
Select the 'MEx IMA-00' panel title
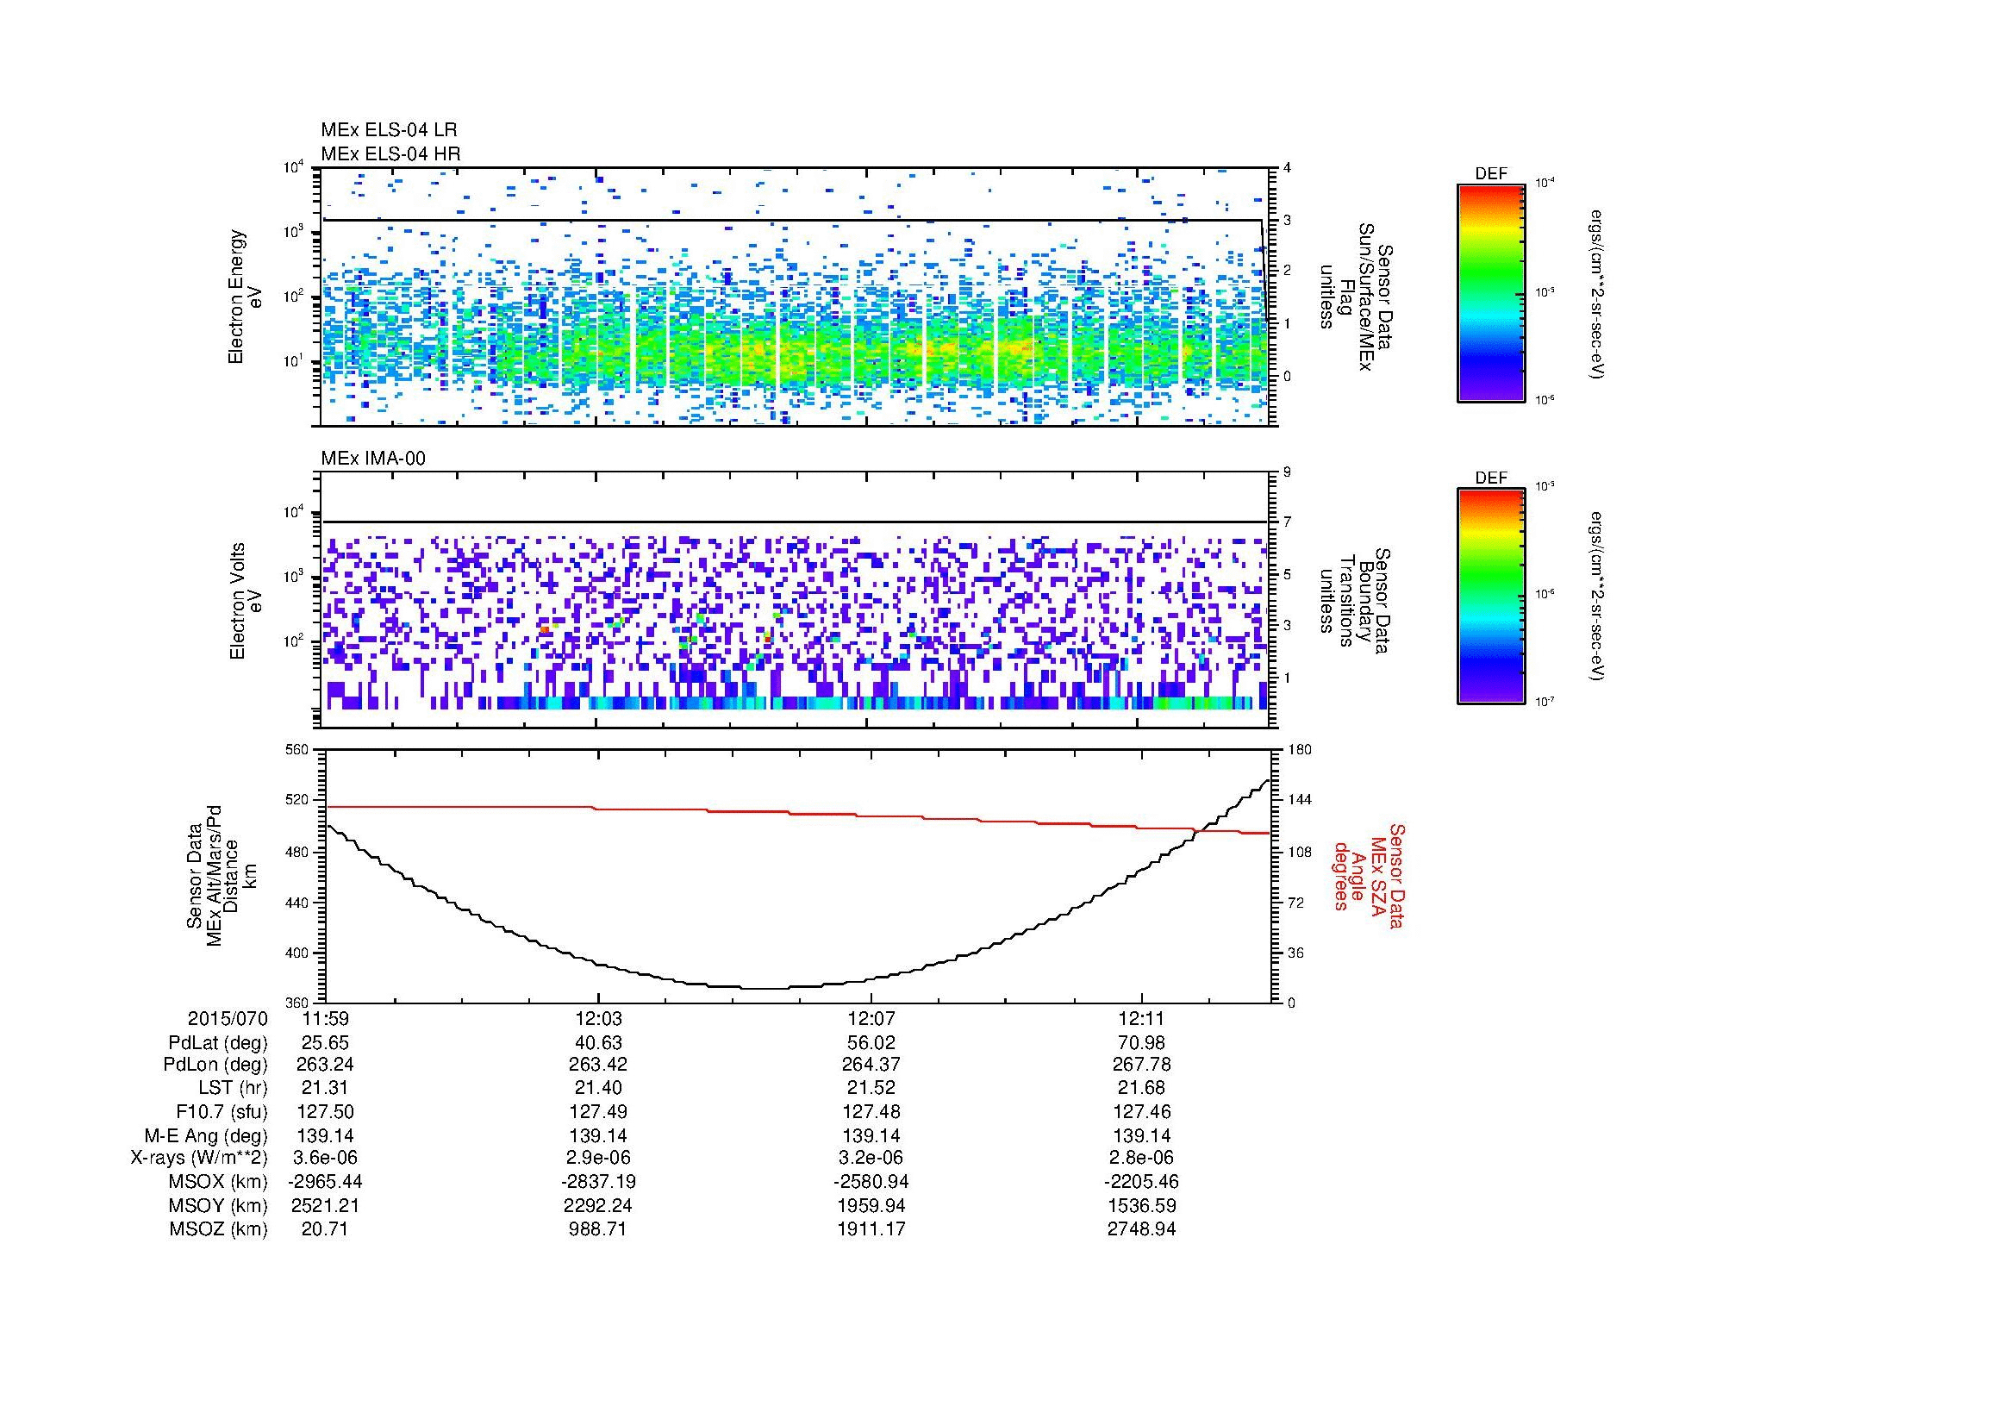[x=373, y=459]
